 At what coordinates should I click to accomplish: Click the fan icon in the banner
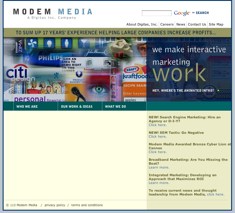click(x=32, y=43)
